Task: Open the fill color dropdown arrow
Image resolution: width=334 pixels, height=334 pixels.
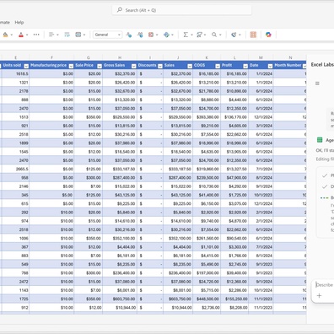Action: (x=12, y=35)
